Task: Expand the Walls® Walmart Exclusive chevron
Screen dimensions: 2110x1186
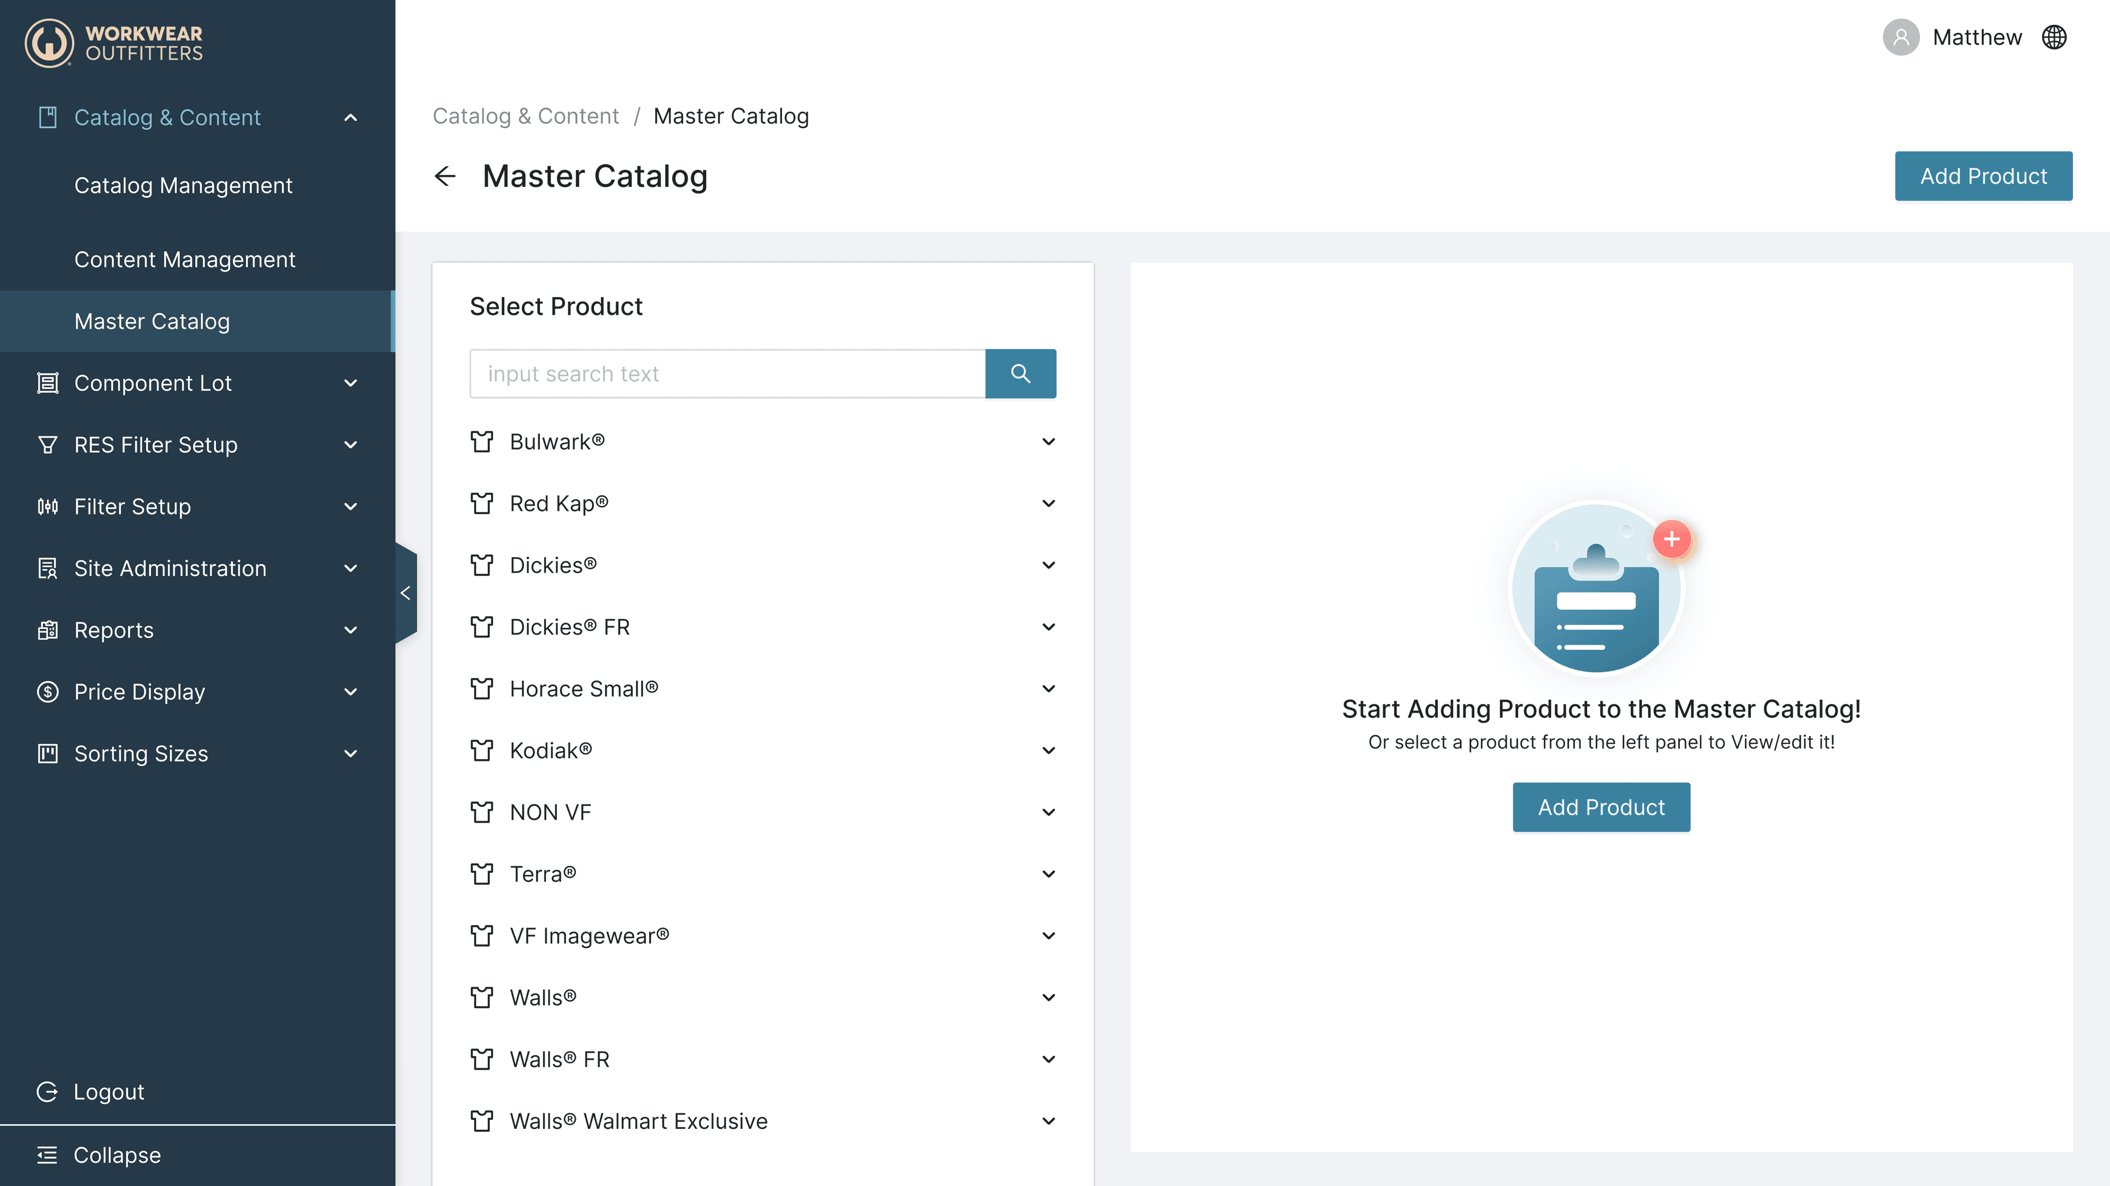Action: point(1048,1121)
